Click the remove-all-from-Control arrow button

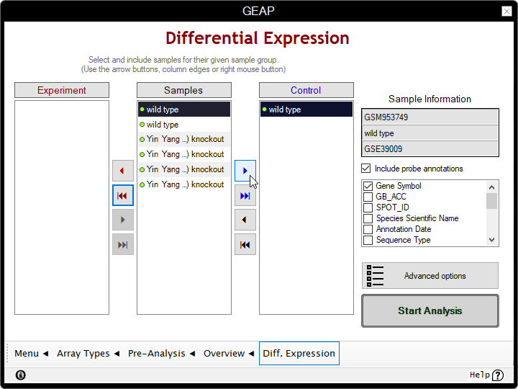pyautogui.click(x=245, y=244)
